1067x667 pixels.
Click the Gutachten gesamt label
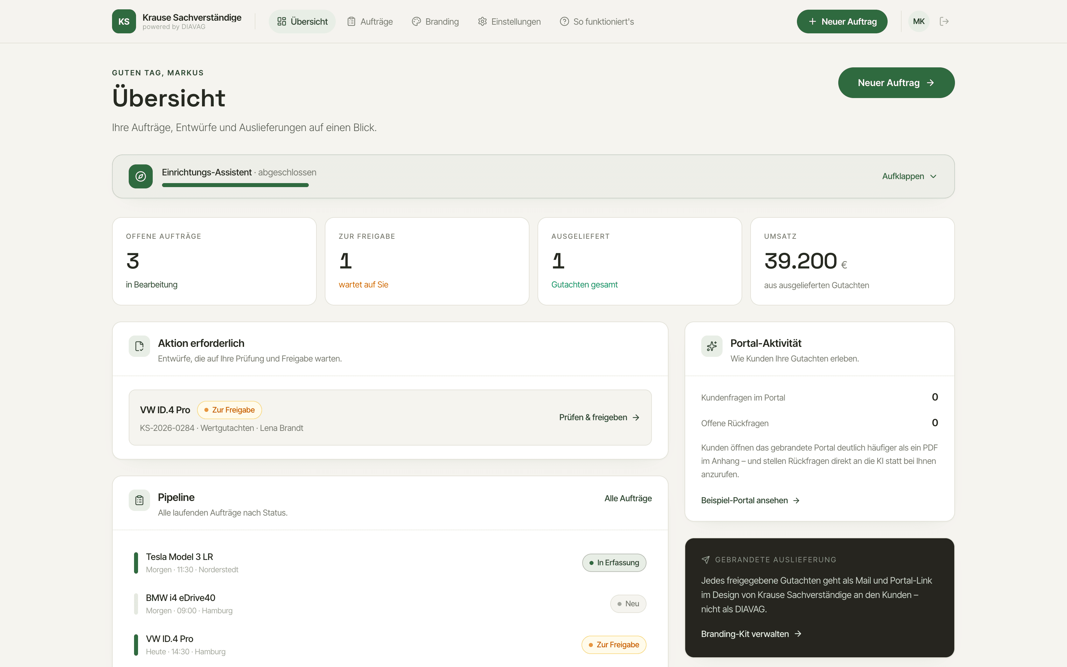(584, 285)
